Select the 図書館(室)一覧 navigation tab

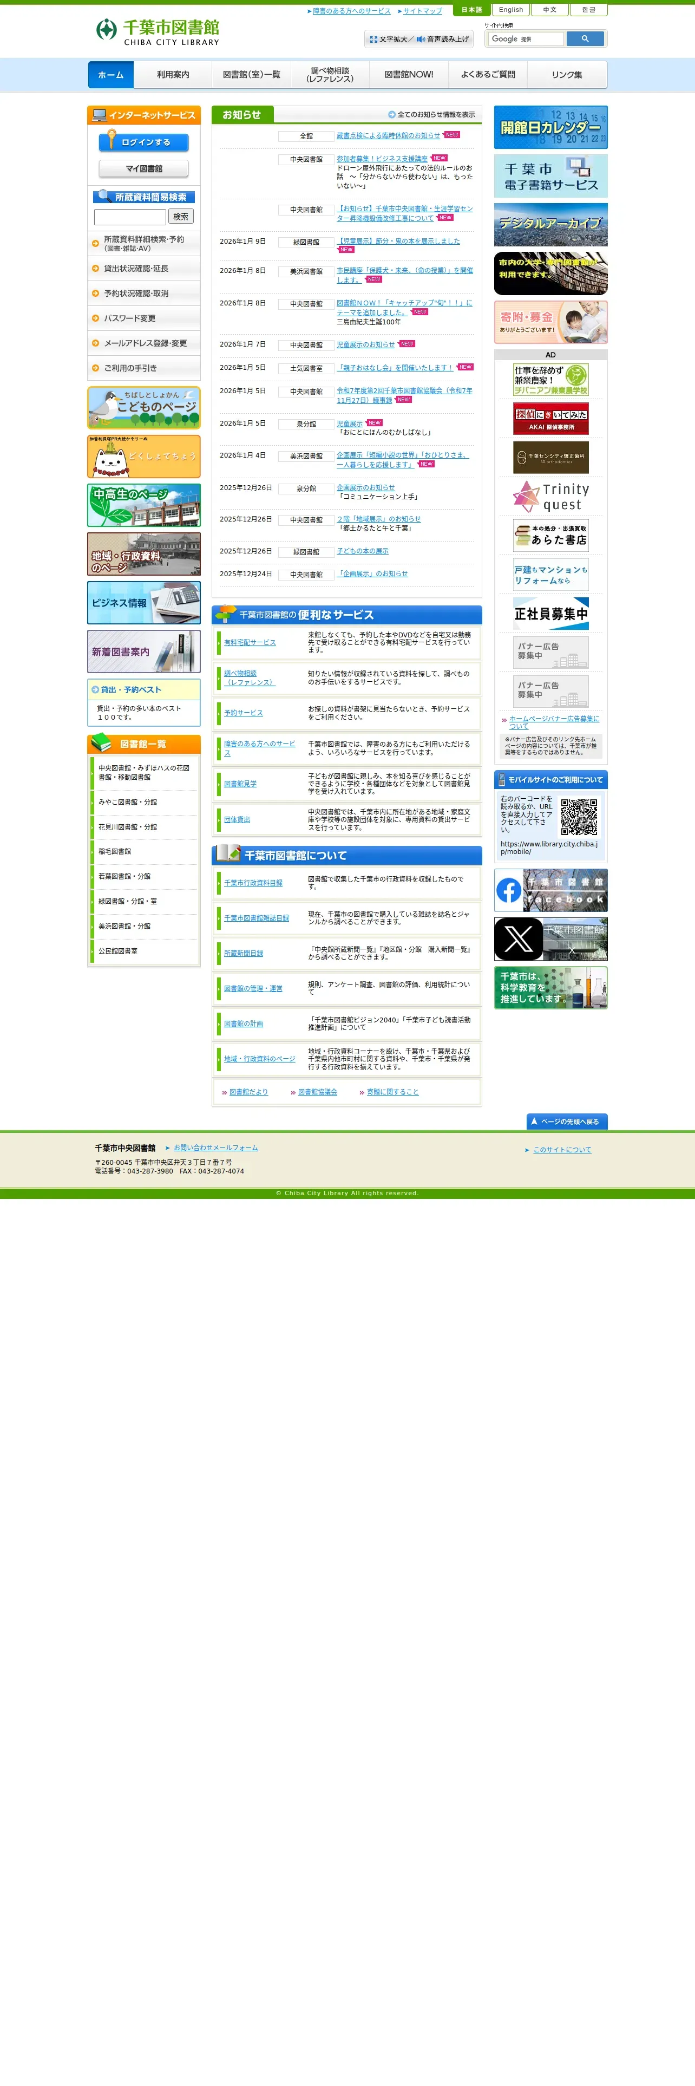pos(252,75)
